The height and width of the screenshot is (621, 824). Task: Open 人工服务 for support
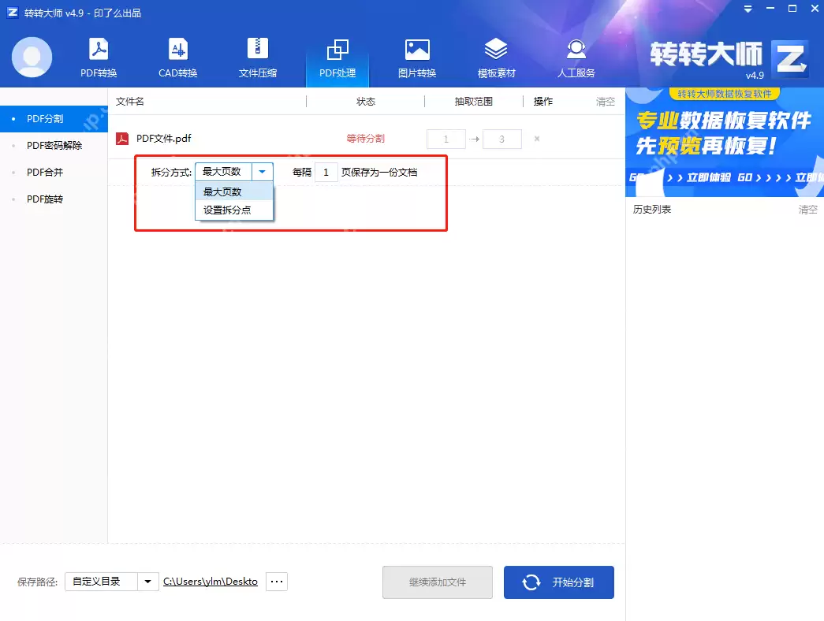[576, 57]
